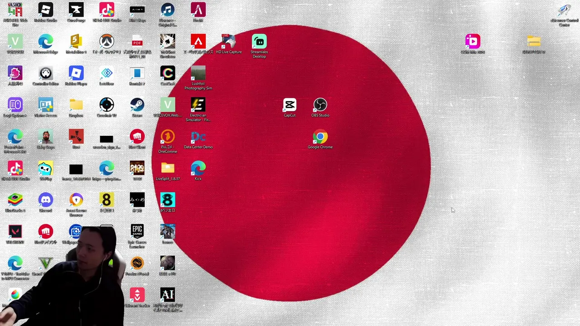Launch Roblox Studio from the desktop

pyautogui.click(x=45, y=10)
